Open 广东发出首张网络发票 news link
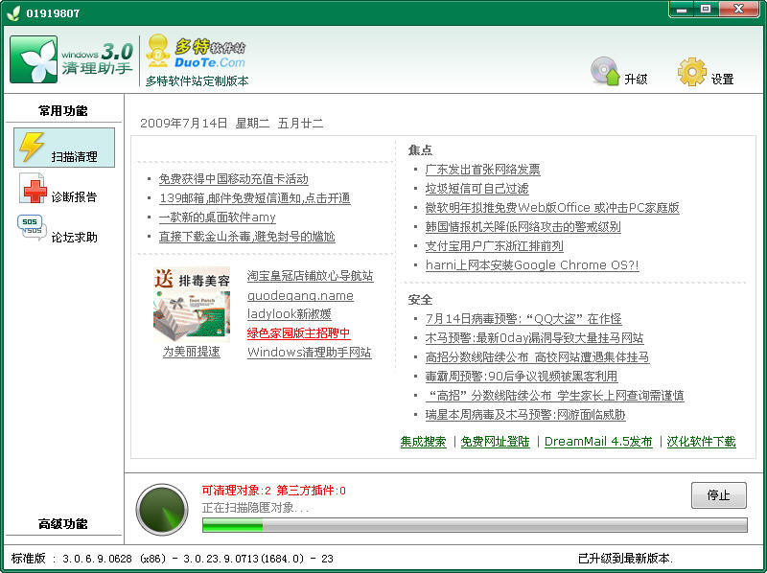 (x=483, y=170)
